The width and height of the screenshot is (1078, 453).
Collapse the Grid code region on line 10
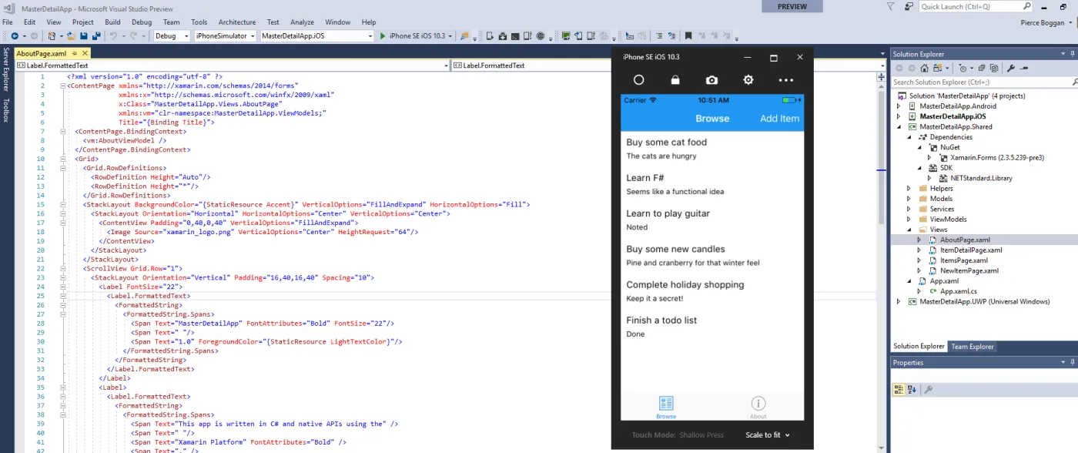62,159
